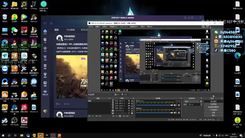Toggle visibility of 文本 (GDI+) 3 source
The width and height of the screenshot is (245, 138).
[129, 105]
